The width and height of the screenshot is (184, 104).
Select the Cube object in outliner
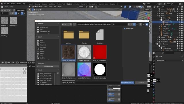point(164,27)
